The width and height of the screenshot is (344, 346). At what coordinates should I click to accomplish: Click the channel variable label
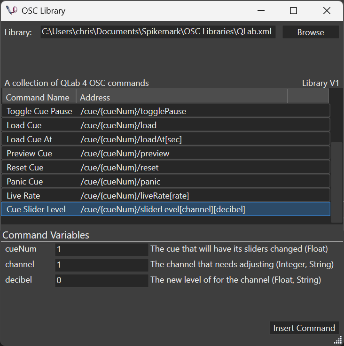20,264
